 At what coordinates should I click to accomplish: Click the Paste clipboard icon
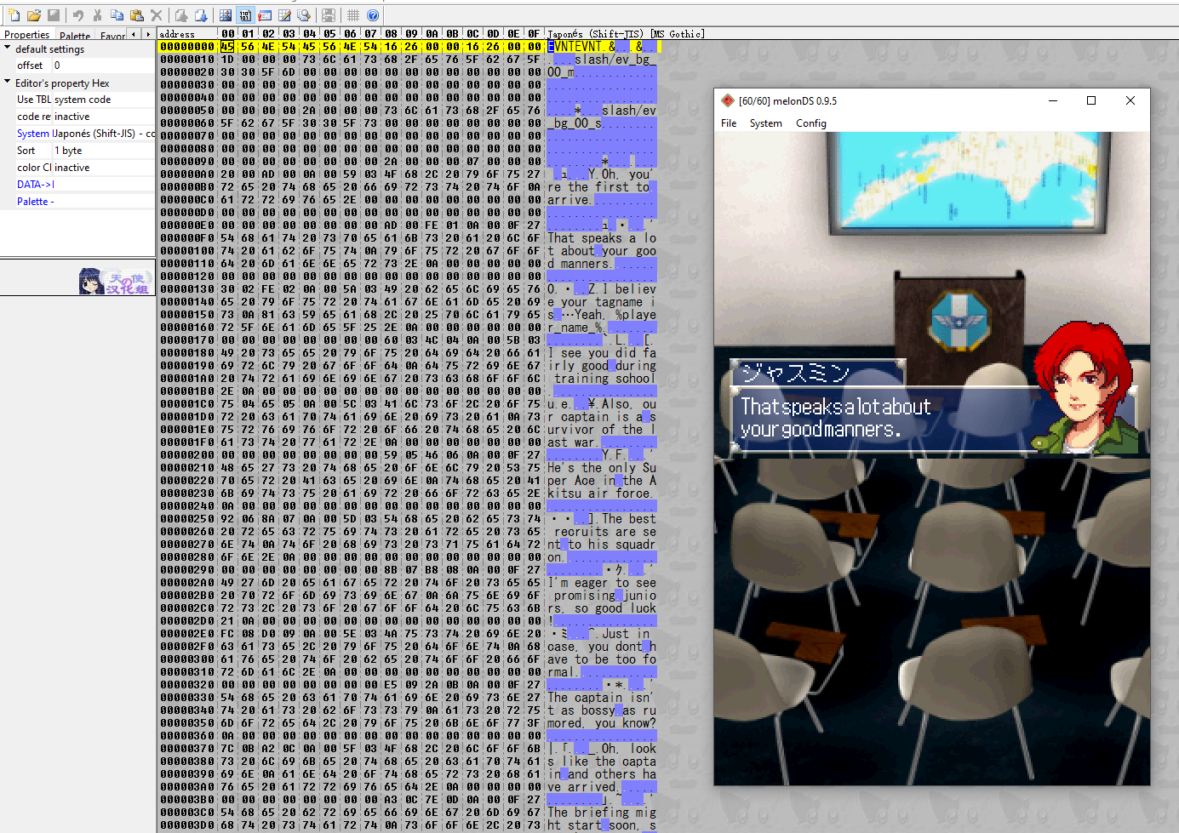point(136,15)
